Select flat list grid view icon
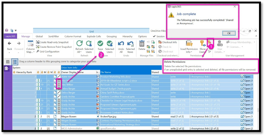265x136 pixels. tap(8, 62)
